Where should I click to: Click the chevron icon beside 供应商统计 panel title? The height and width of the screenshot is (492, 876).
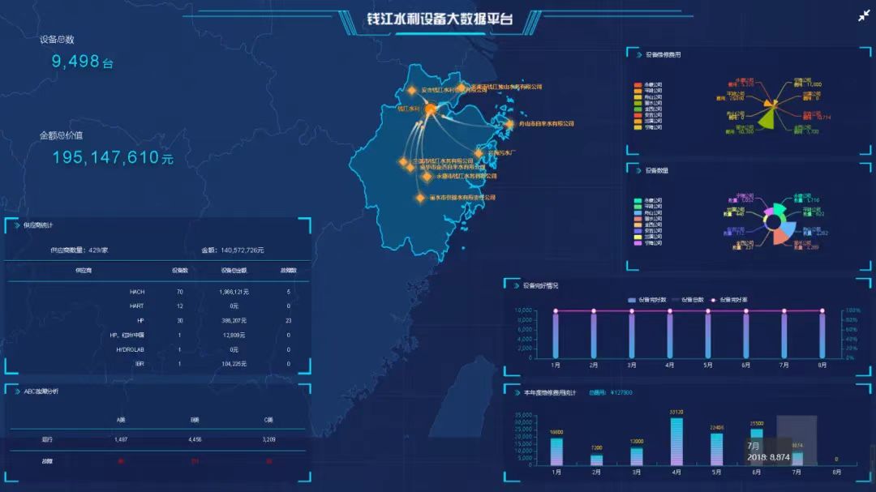point(17,225)
